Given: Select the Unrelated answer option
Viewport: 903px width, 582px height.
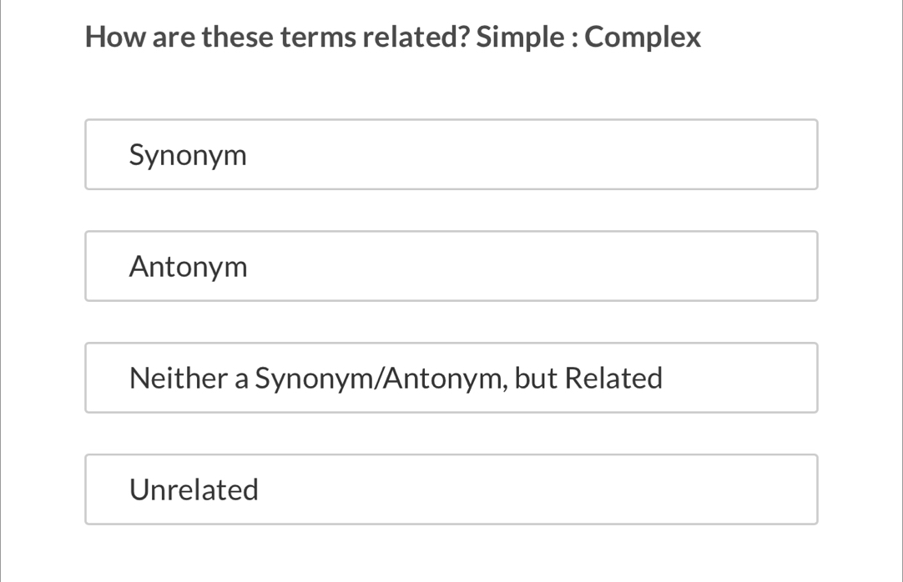Looking at the screenshot, I should (x=451, y=490).
